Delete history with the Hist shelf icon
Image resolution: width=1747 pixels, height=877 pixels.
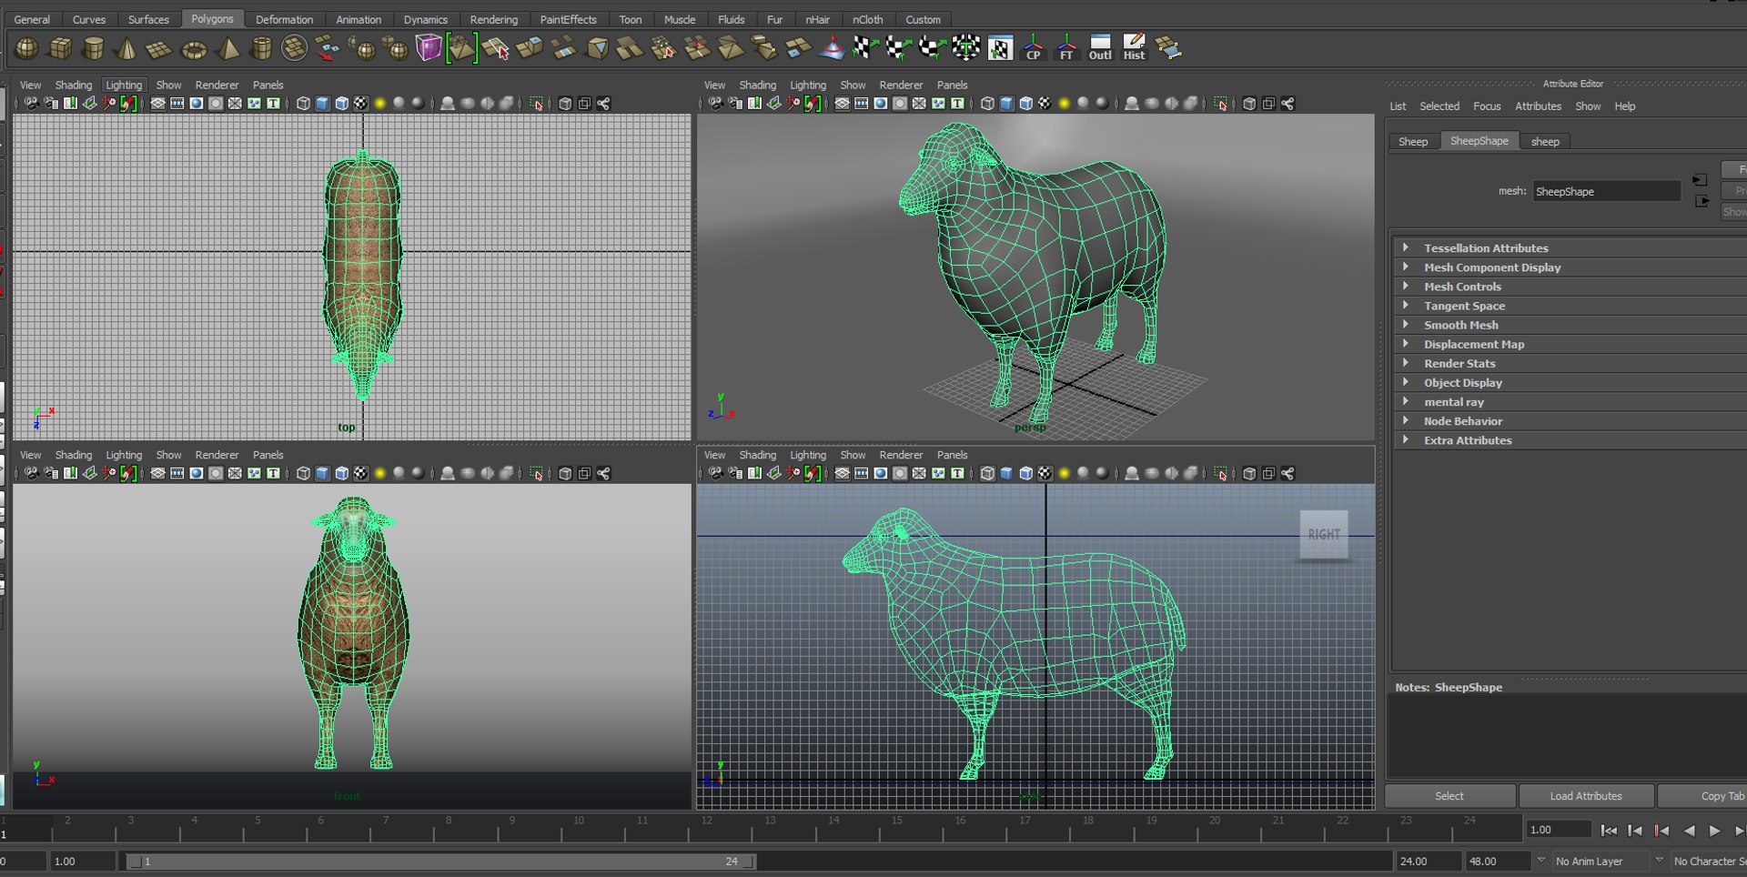point(1134,48)
